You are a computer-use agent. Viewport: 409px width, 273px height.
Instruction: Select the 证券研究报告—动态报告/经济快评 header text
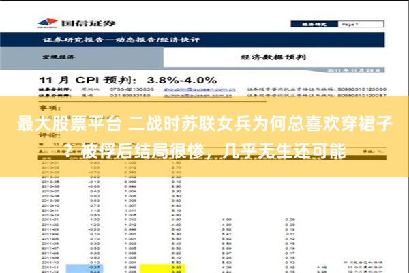click(121, 40)
